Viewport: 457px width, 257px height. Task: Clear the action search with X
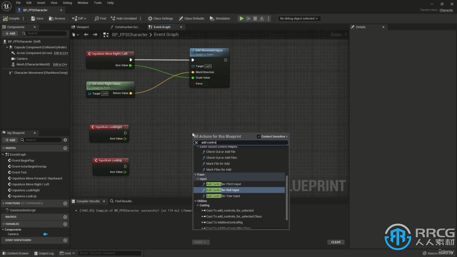click(196, 142)
